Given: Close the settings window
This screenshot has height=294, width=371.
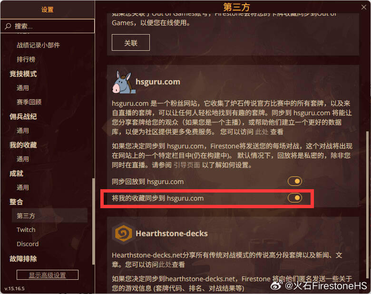Looking at the screenshot, I should pos(364,7).
